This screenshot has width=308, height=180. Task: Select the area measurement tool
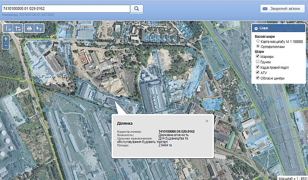pos(18,28)
